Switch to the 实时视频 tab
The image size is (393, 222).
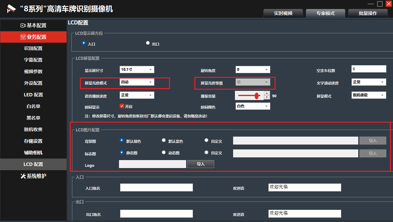click(283, 13)
